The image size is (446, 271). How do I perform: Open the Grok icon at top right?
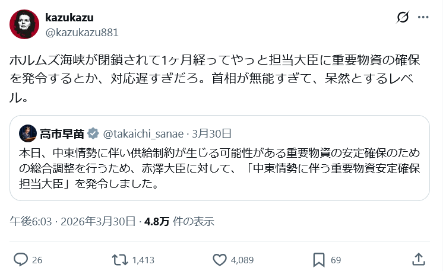[402, 18]
